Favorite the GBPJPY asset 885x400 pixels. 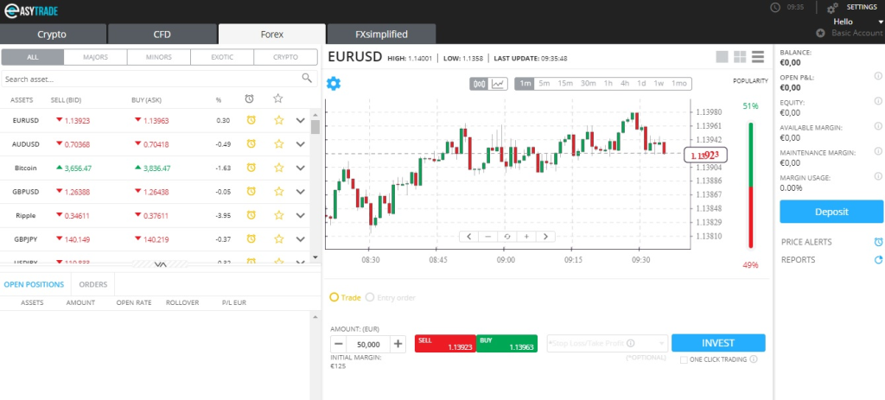[x=278, y=238]
